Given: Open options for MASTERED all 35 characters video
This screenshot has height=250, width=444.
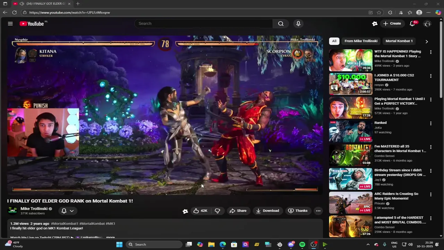Looking at the screenshot, I should (431, 147).
